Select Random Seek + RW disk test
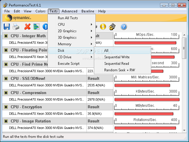 click(x=123, y=70)
